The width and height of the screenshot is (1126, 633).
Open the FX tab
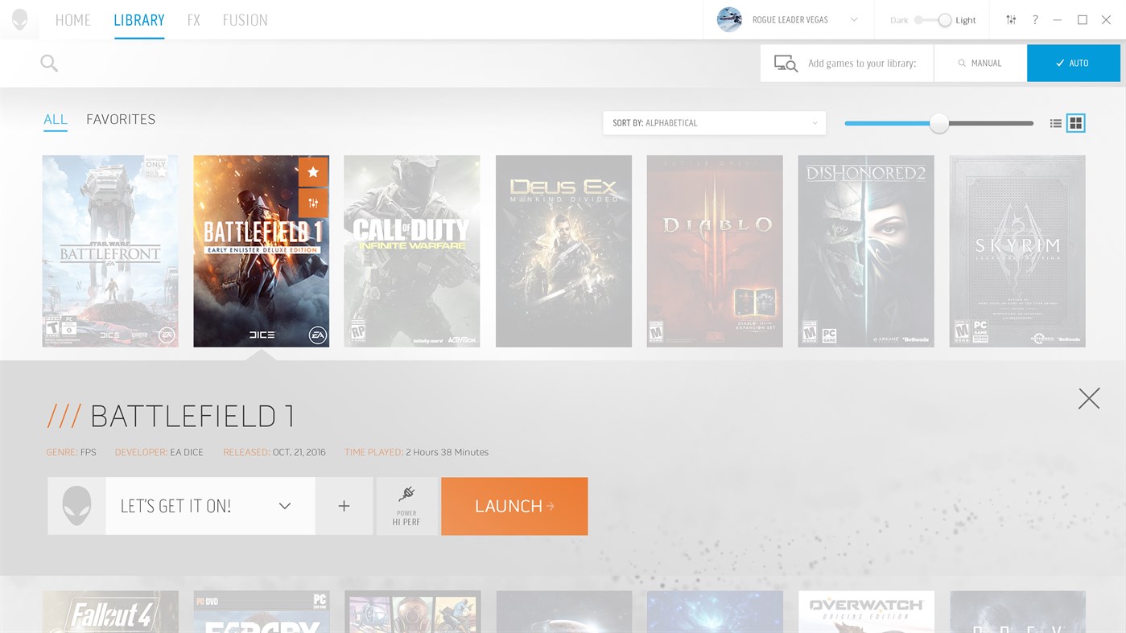pos(193,20)
